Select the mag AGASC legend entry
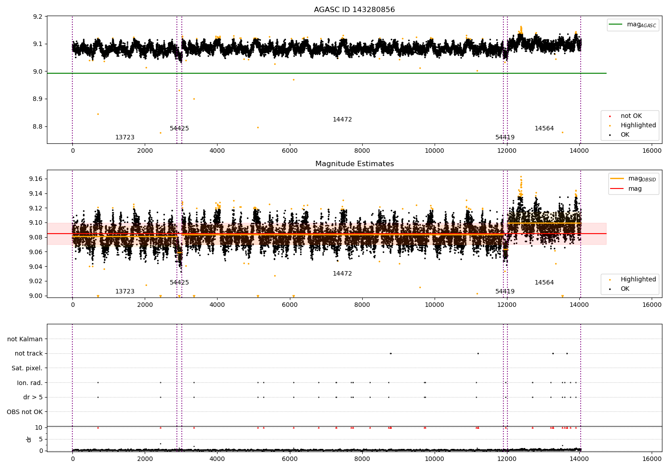The height and width of the screenshot is (469, 670). (632, 25)
